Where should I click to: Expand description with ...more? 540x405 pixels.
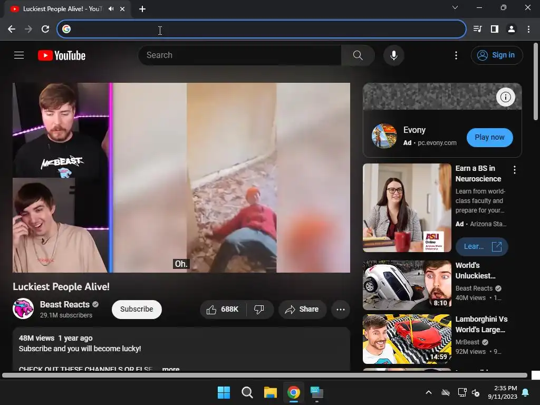[170, 369]
